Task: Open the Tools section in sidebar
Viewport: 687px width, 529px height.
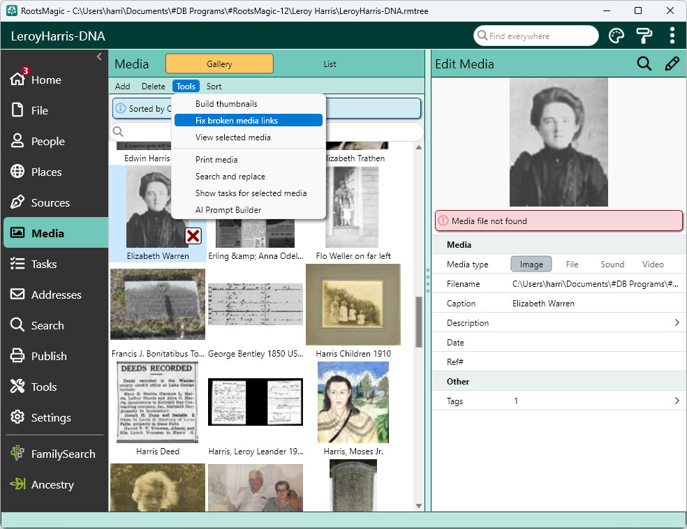Action: click(x=34, y=387)
